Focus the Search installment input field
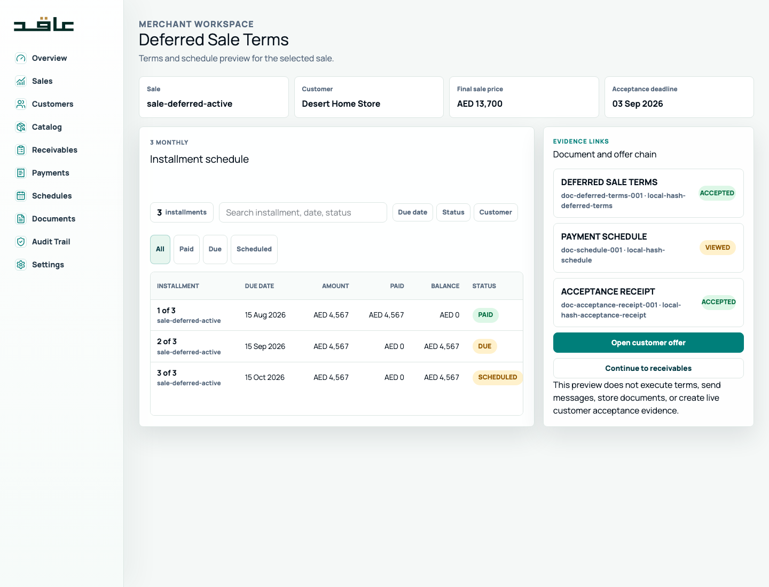The width and height of the screenshot is (769, 587). (303, 212)
